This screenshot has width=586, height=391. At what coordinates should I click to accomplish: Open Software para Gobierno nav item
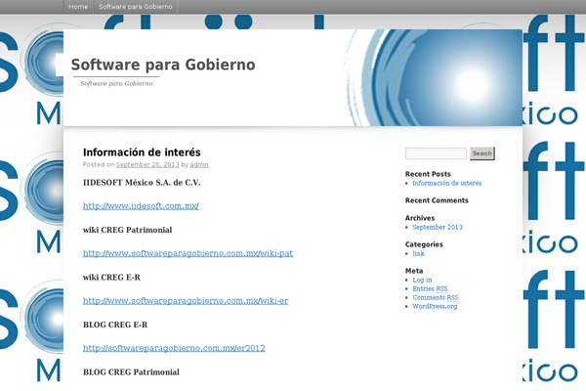136,7
